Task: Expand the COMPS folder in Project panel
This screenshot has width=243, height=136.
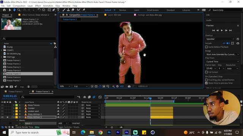Action: (2, 50)
